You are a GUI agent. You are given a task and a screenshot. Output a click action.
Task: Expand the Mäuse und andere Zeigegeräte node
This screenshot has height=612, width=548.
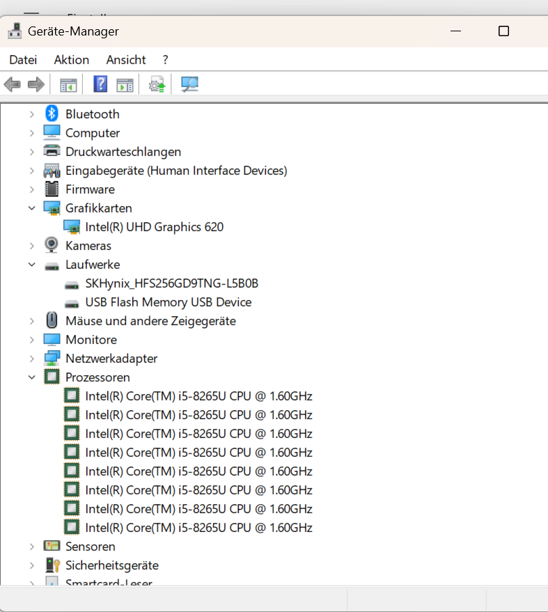31,321
